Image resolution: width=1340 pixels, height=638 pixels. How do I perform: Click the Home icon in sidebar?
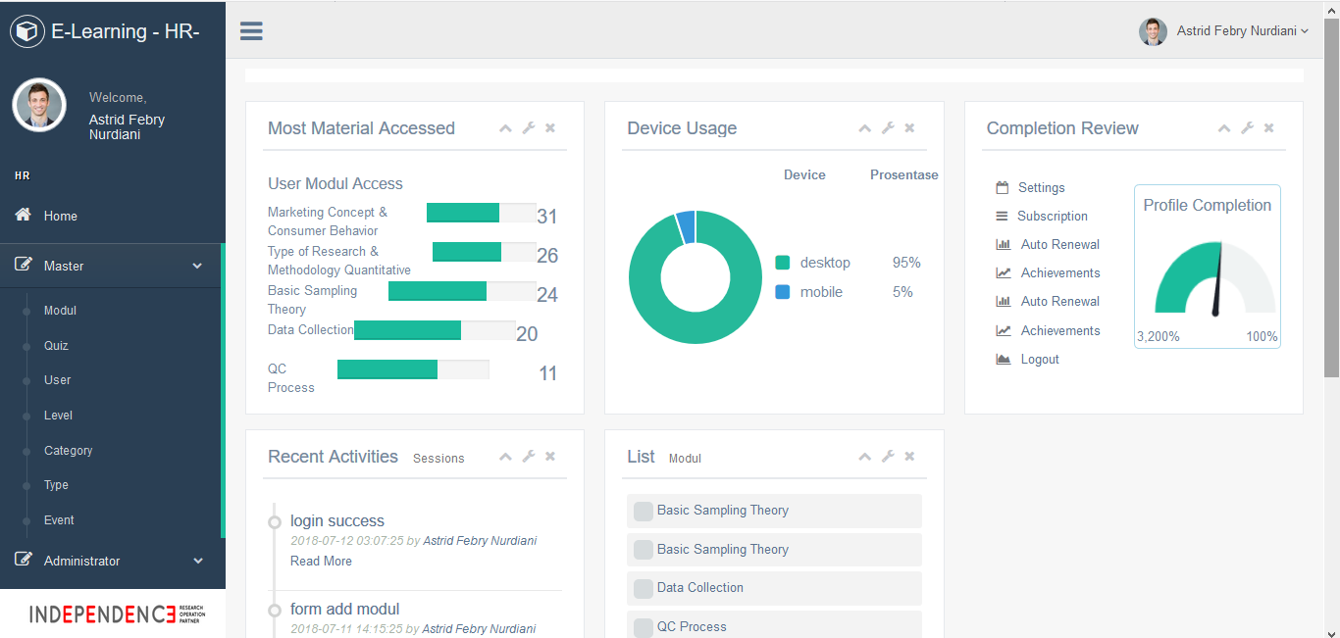pos(23,216)
